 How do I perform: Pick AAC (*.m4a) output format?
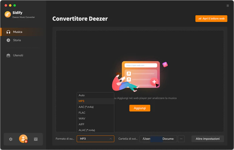point(95,107)
